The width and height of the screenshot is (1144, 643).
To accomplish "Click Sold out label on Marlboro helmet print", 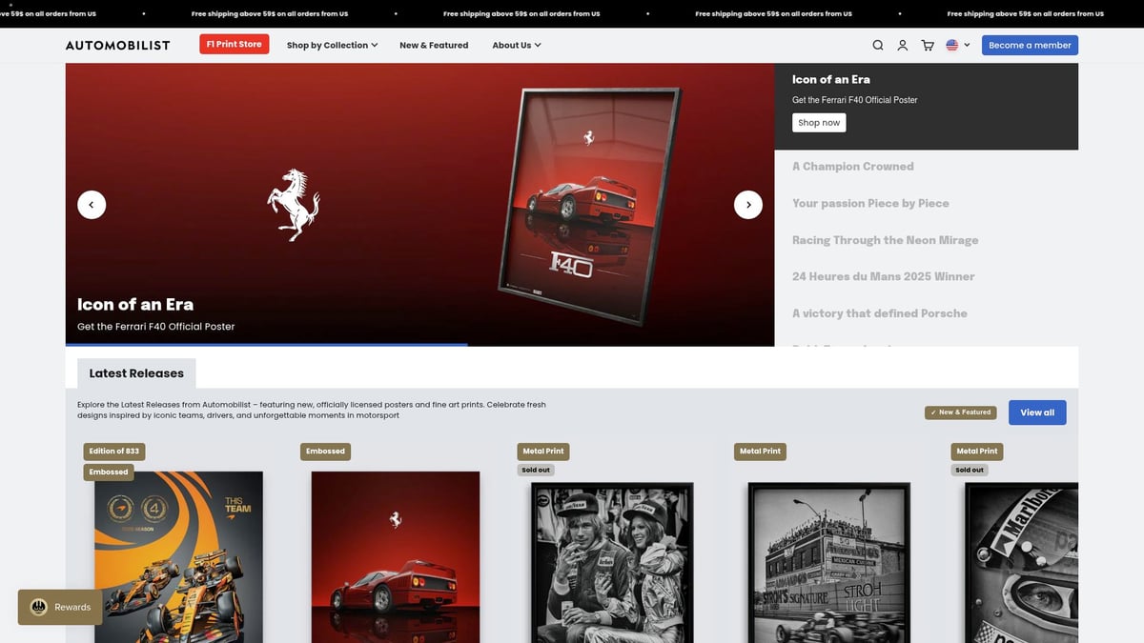I will pos(970,470).
